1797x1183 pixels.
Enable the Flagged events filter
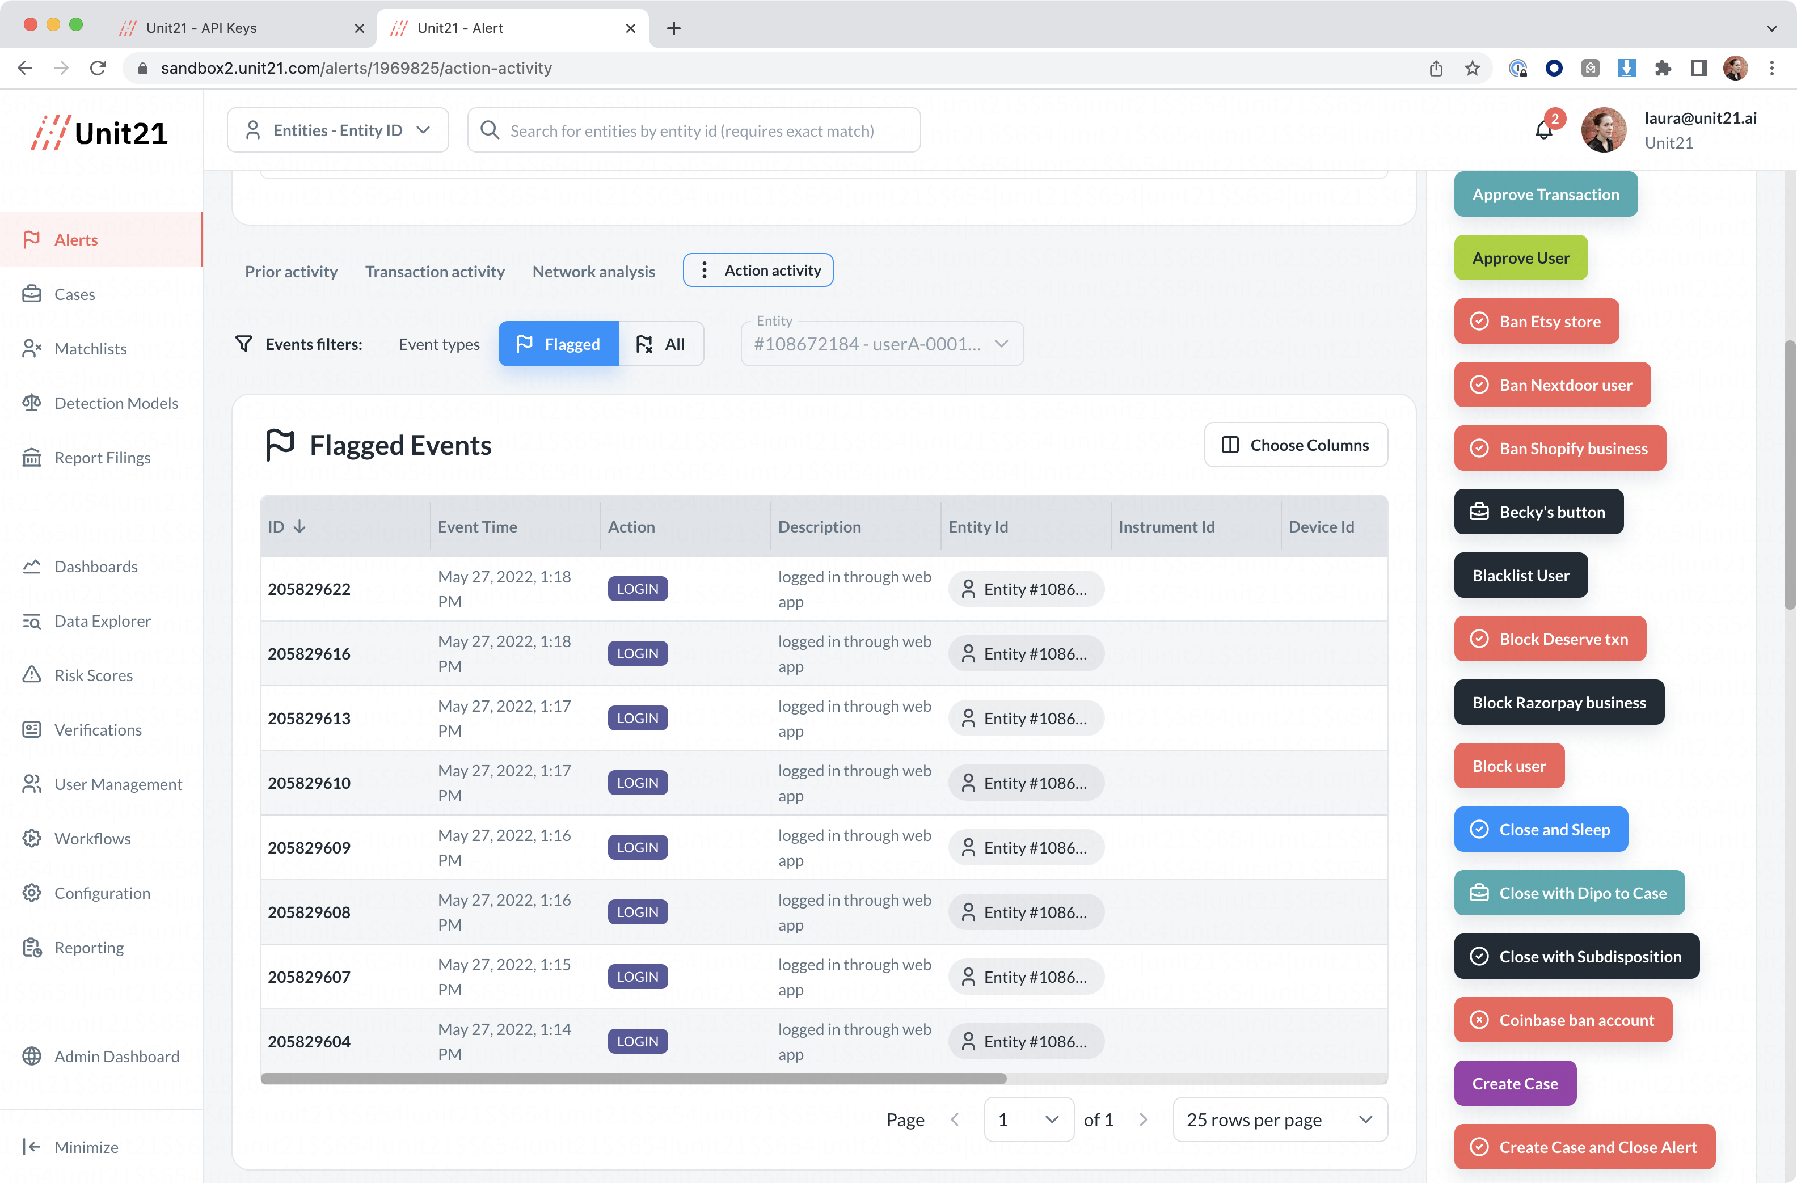point(558,344)
